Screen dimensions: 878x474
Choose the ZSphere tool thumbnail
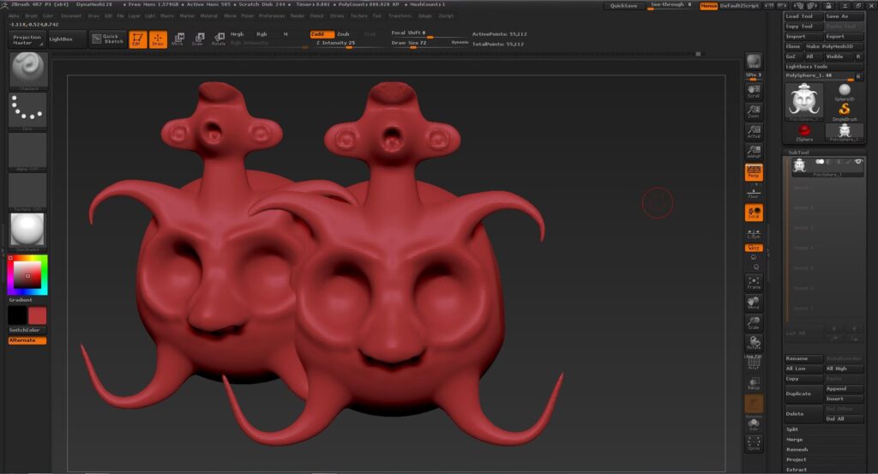[x=804, y=133]
